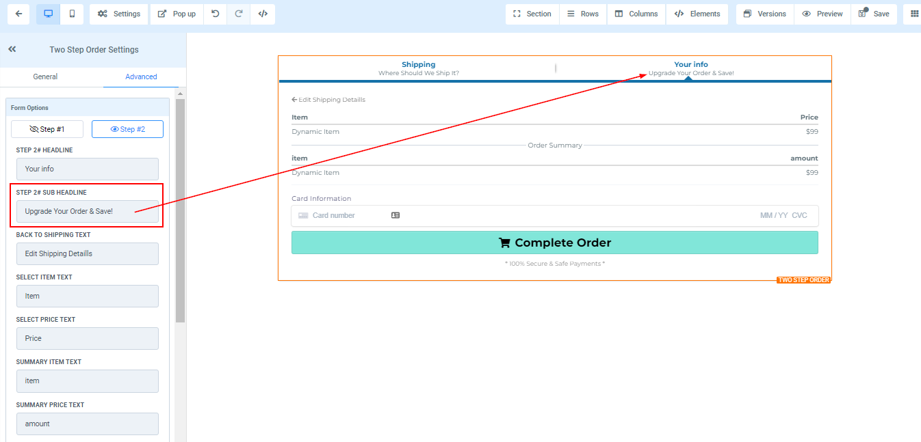Click the Your info step tab in preview
The image size is (921, 442).
pos(691,68)
